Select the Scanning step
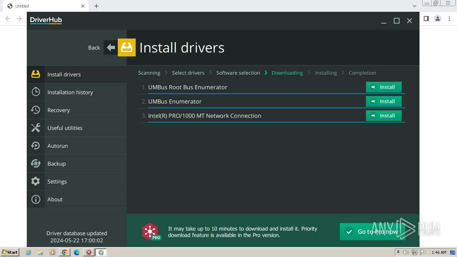The width and height of the screenshot is (457, 257). [149, 73]
